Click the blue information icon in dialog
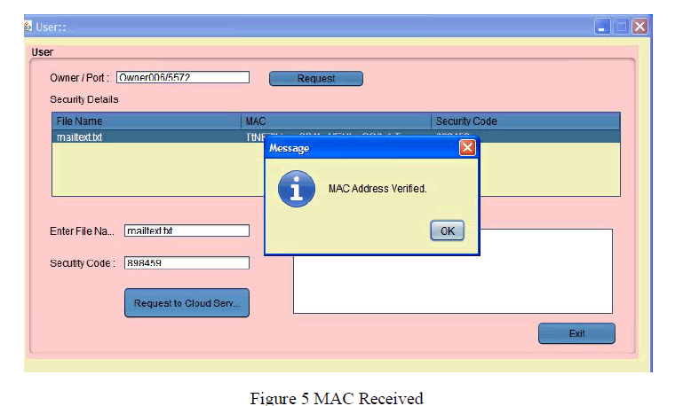The image size is (699, 406). click(x=296, y=189)
